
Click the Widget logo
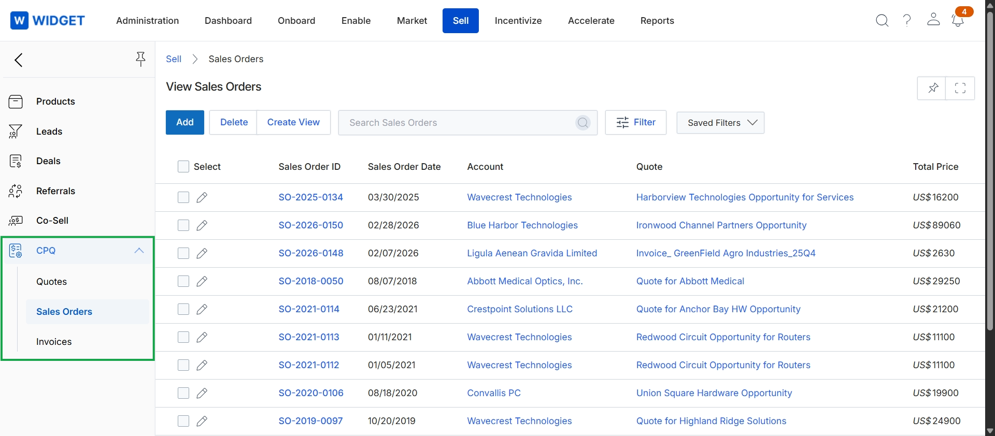[x=47, y=21]
